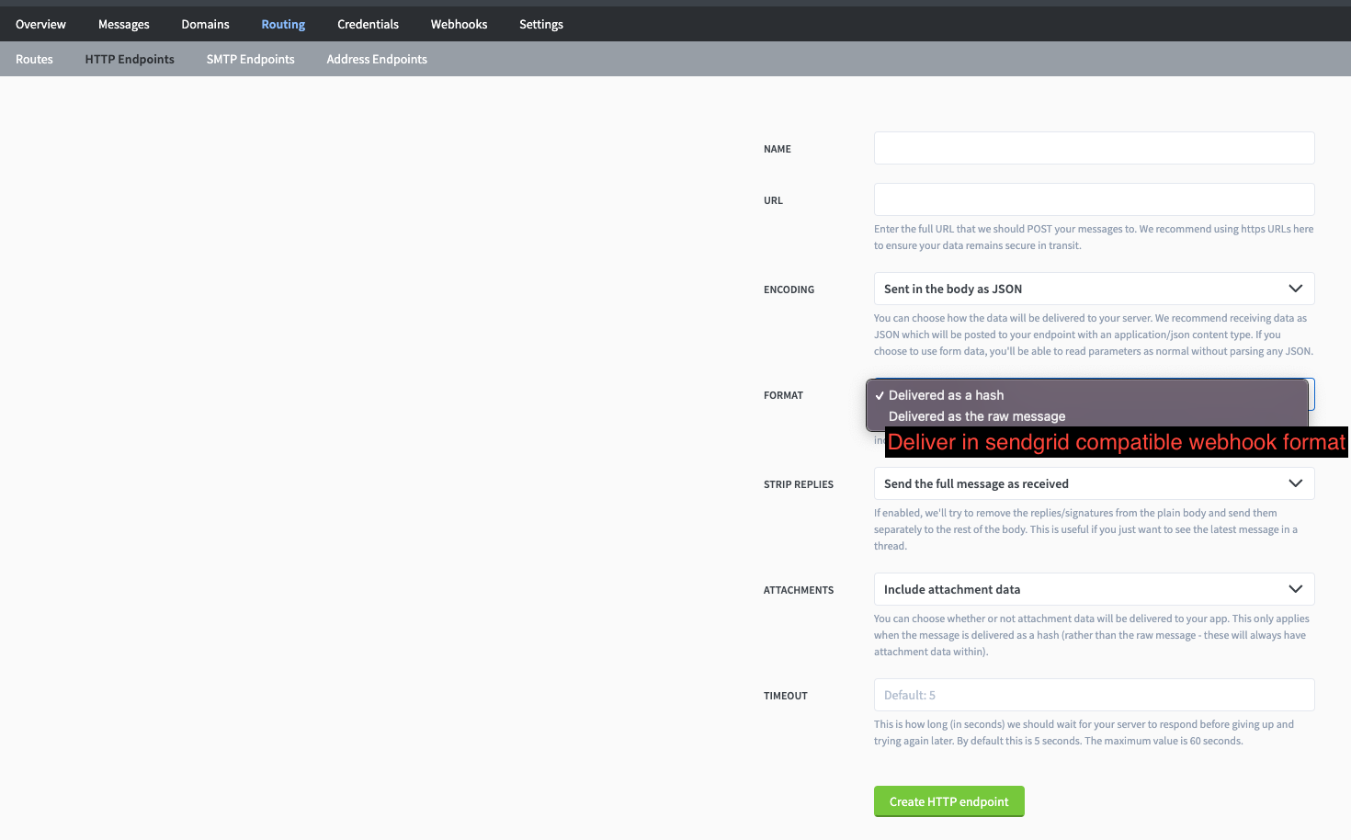Open the Attachments dropdown
Viewport: 1351px width, 840px height.
coord(1094,589)
